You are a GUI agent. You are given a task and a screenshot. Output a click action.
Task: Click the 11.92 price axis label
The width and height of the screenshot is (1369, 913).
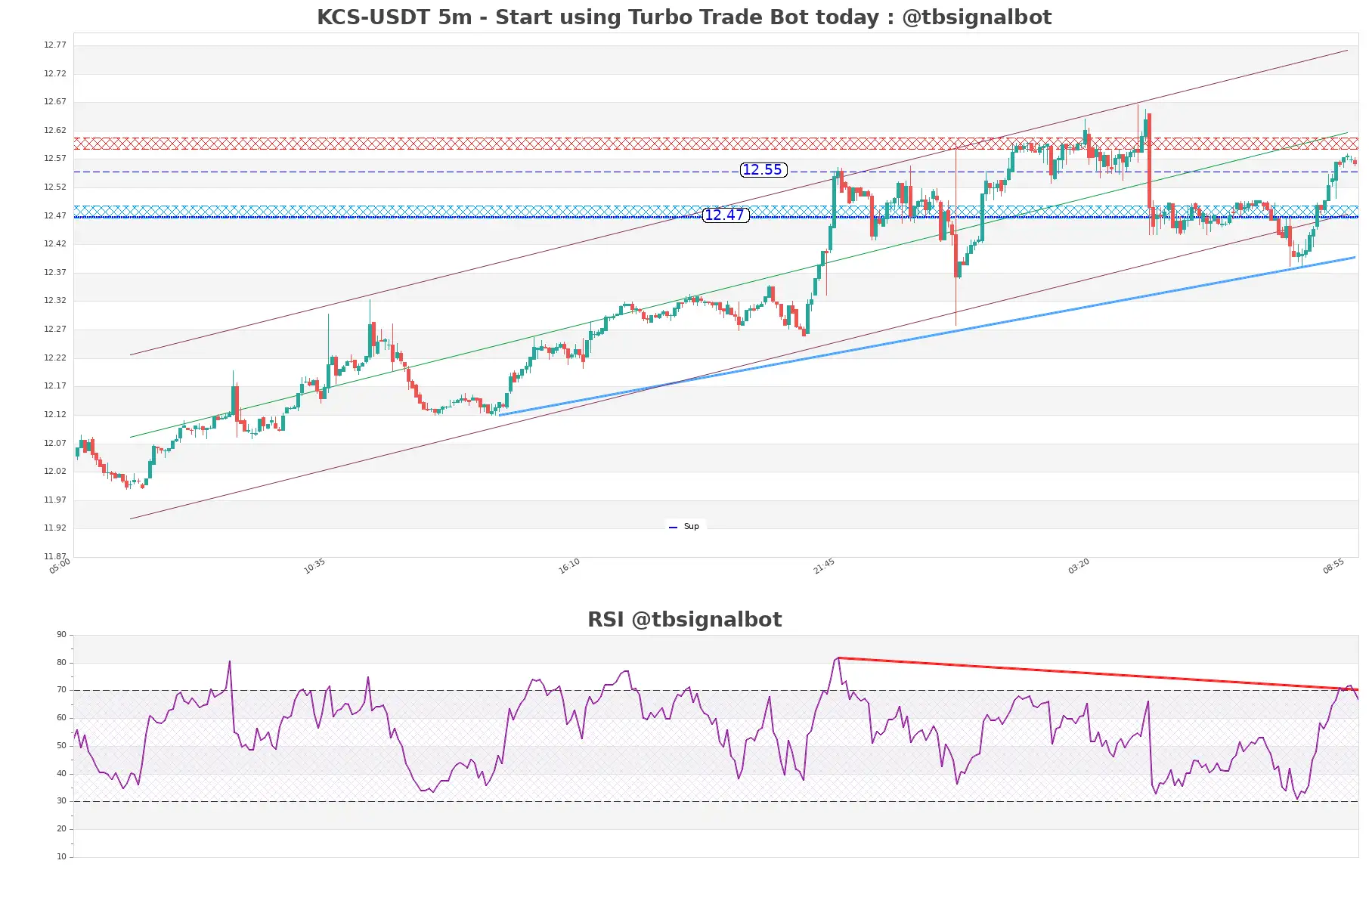click(55, 528)
